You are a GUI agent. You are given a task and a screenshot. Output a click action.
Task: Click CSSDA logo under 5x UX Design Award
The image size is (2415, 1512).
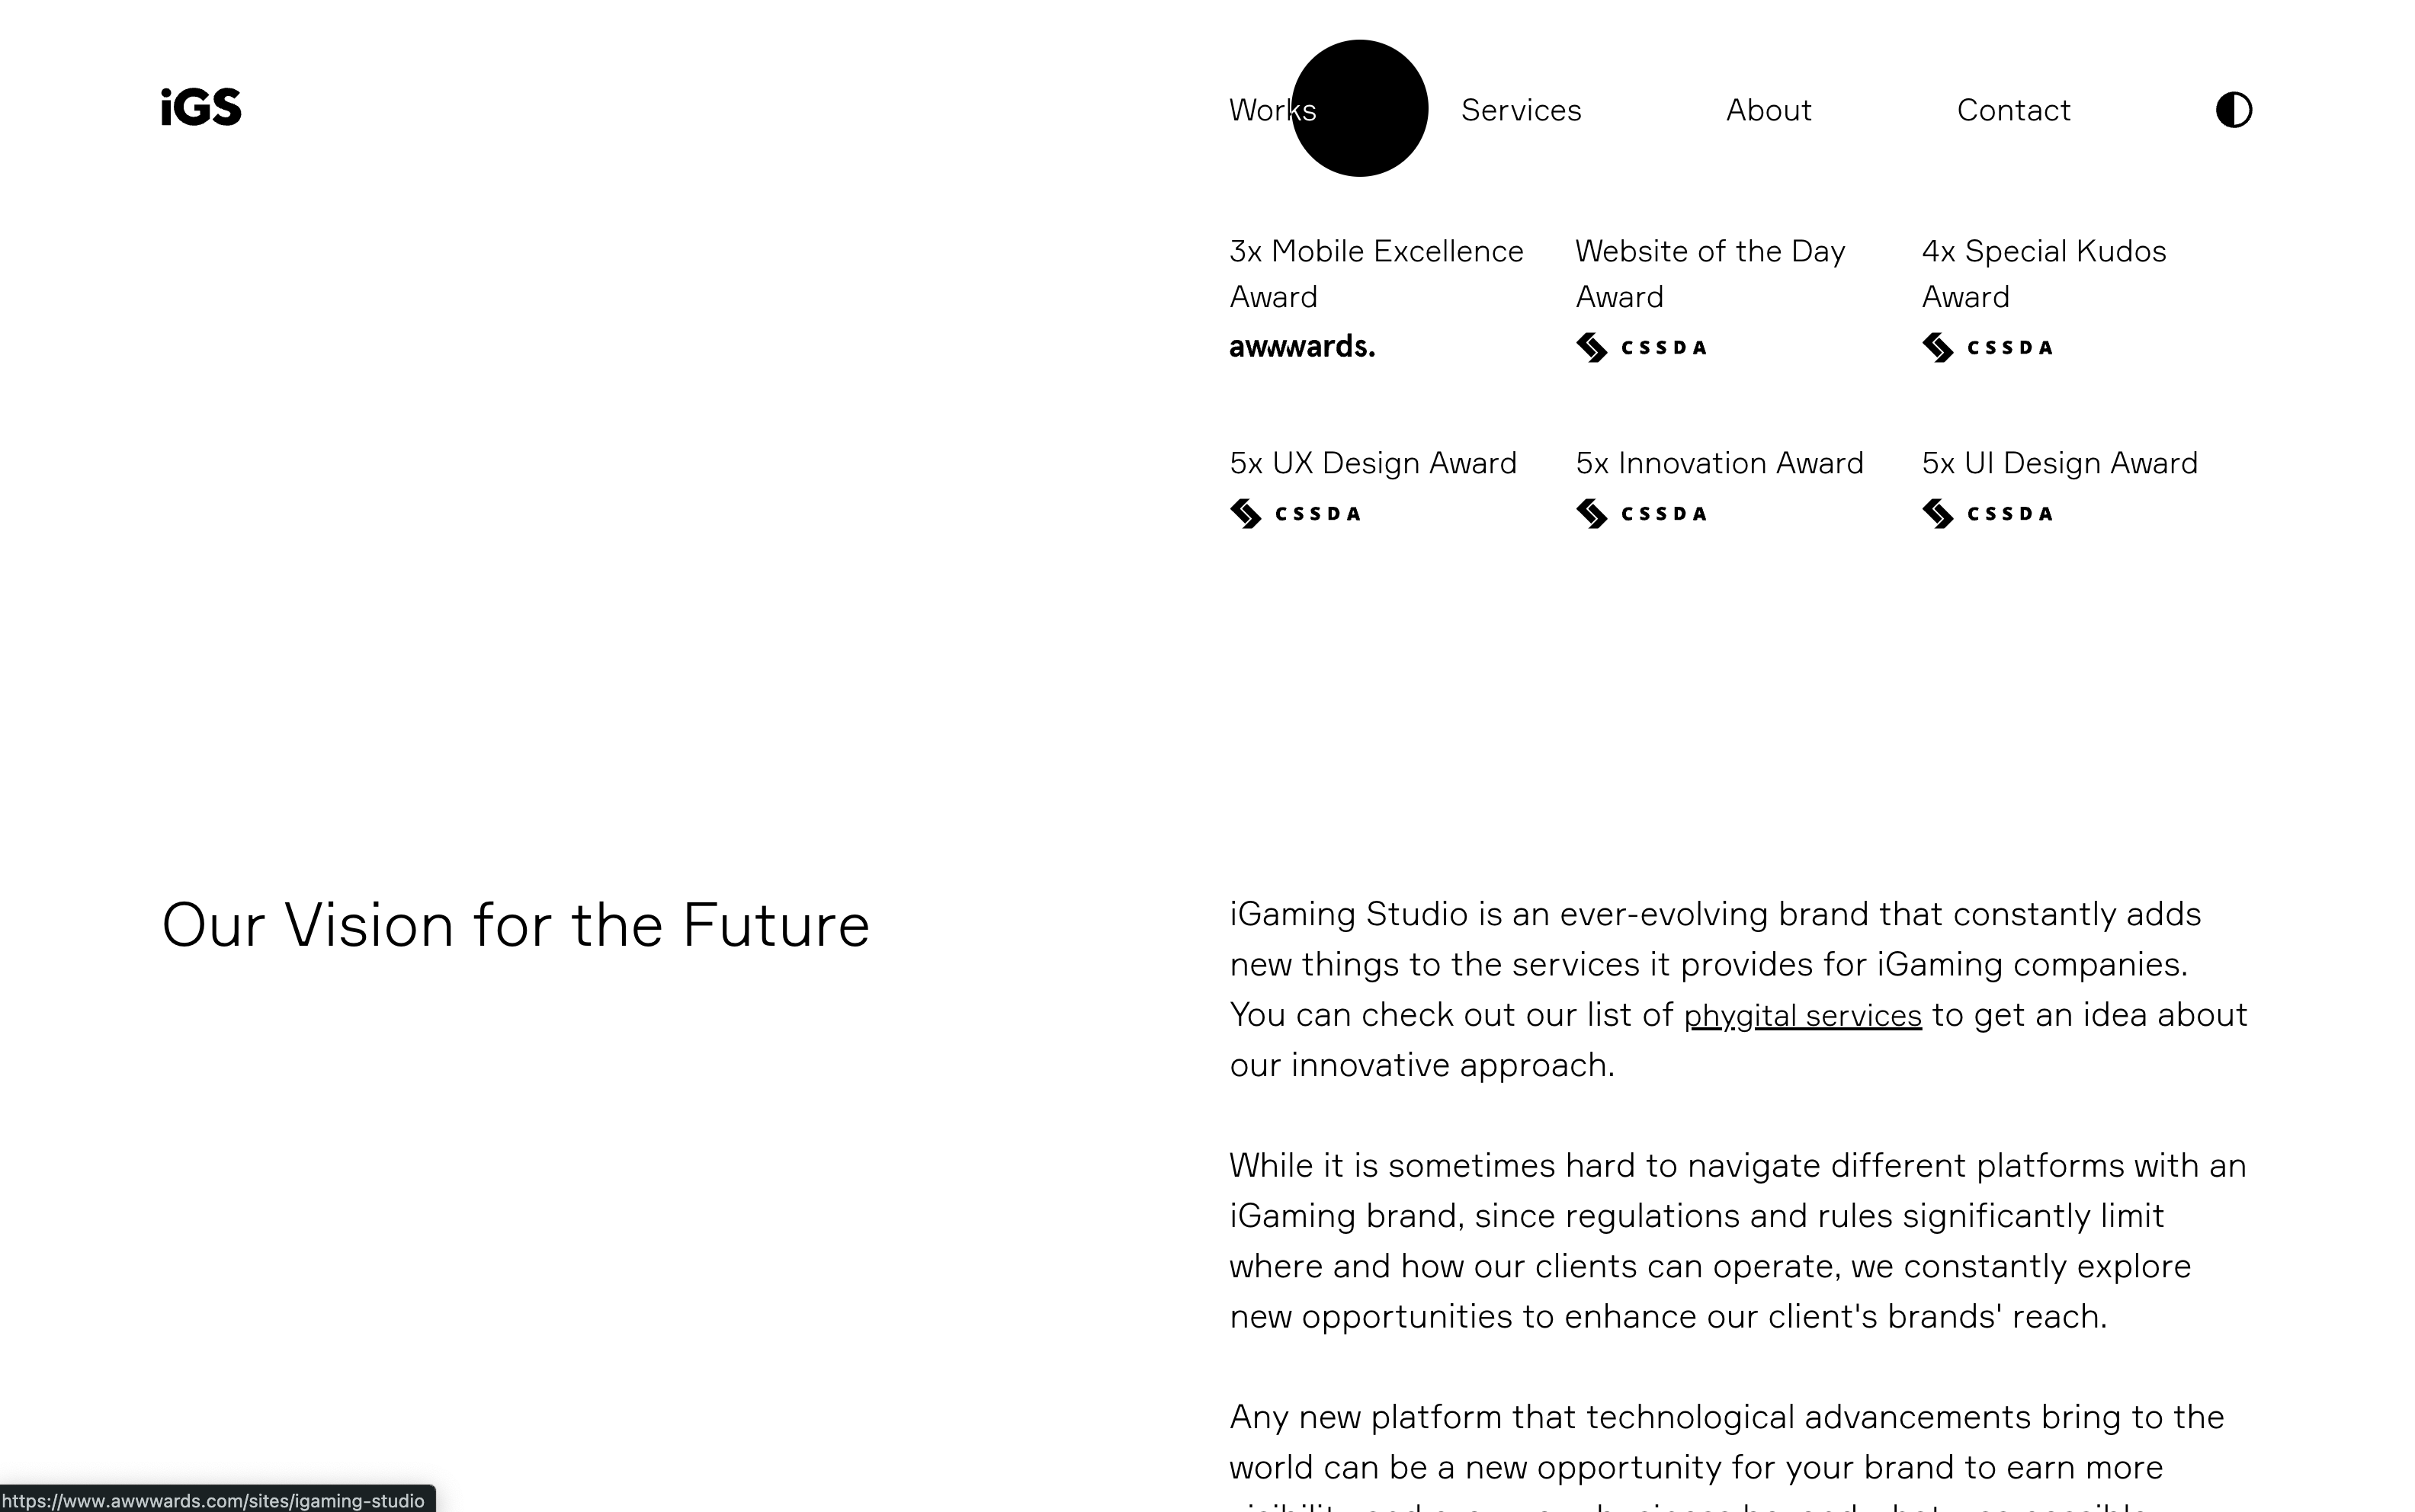pos(1295,514)
